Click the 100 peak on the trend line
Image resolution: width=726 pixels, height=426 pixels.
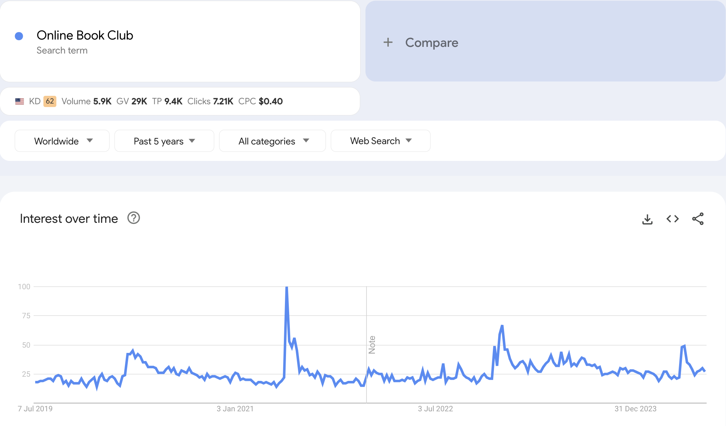287,288
